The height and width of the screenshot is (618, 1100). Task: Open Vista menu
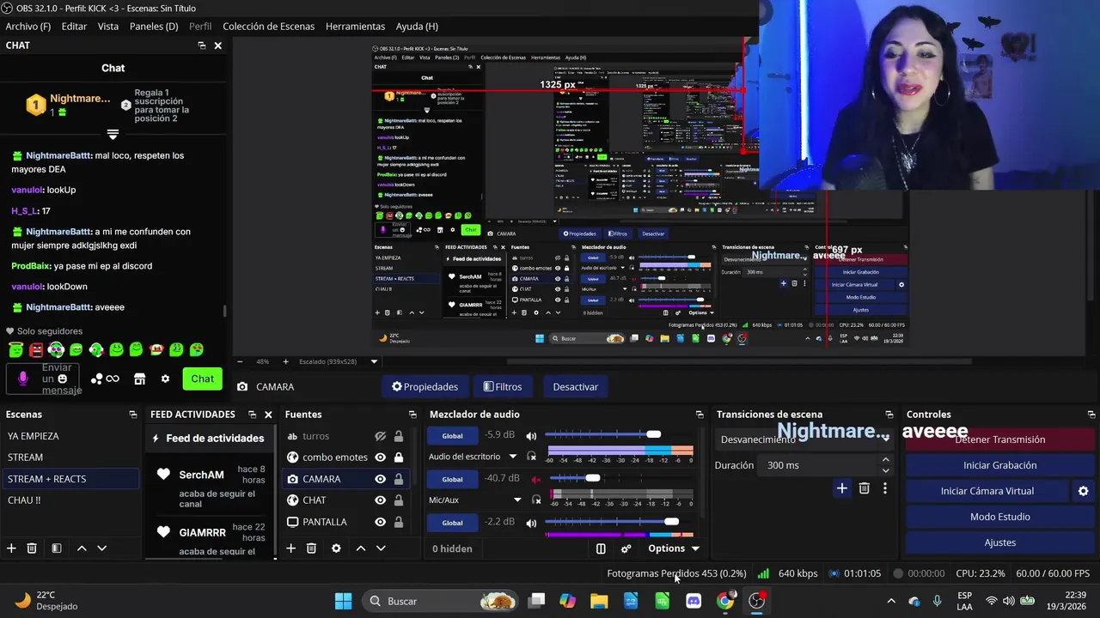(108, 27)
